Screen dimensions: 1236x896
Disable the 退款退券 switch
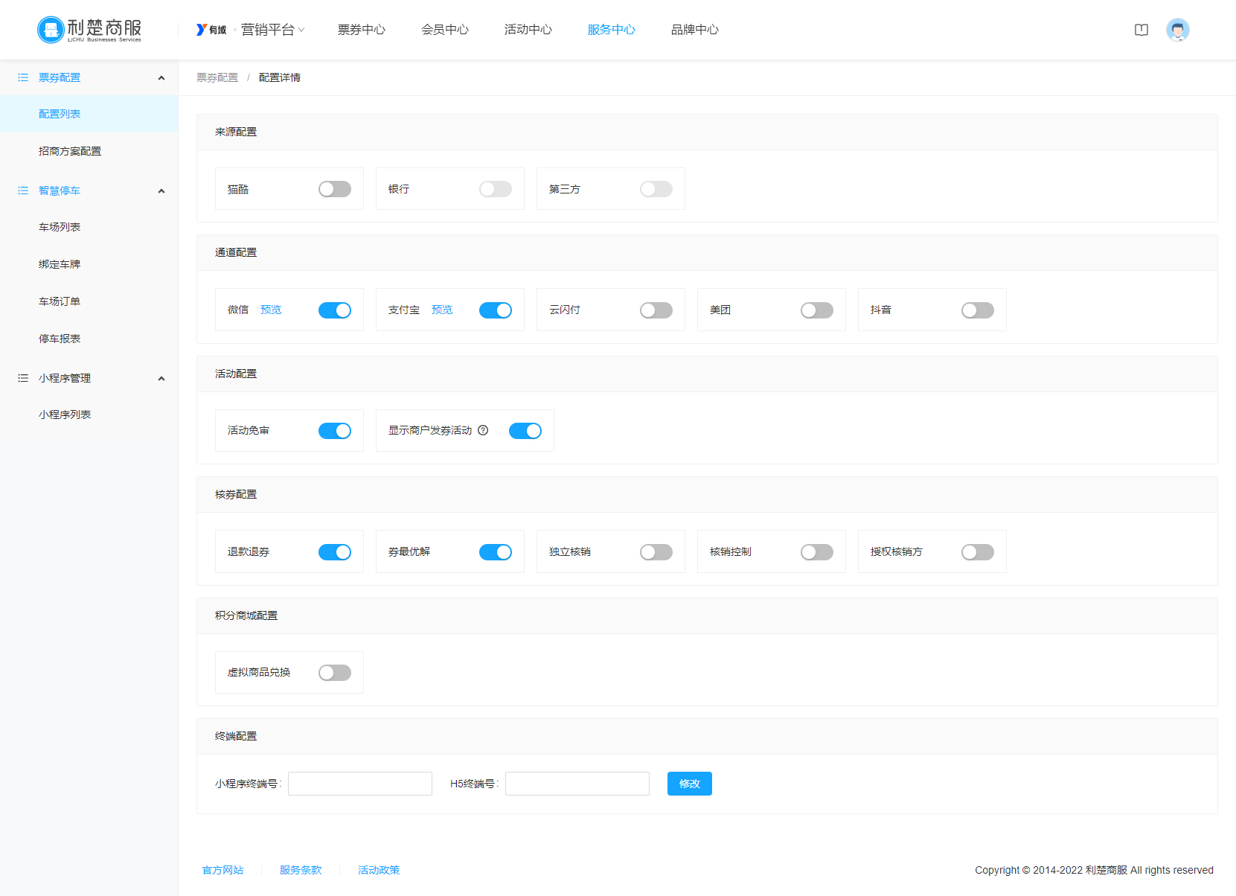(335, 552)
